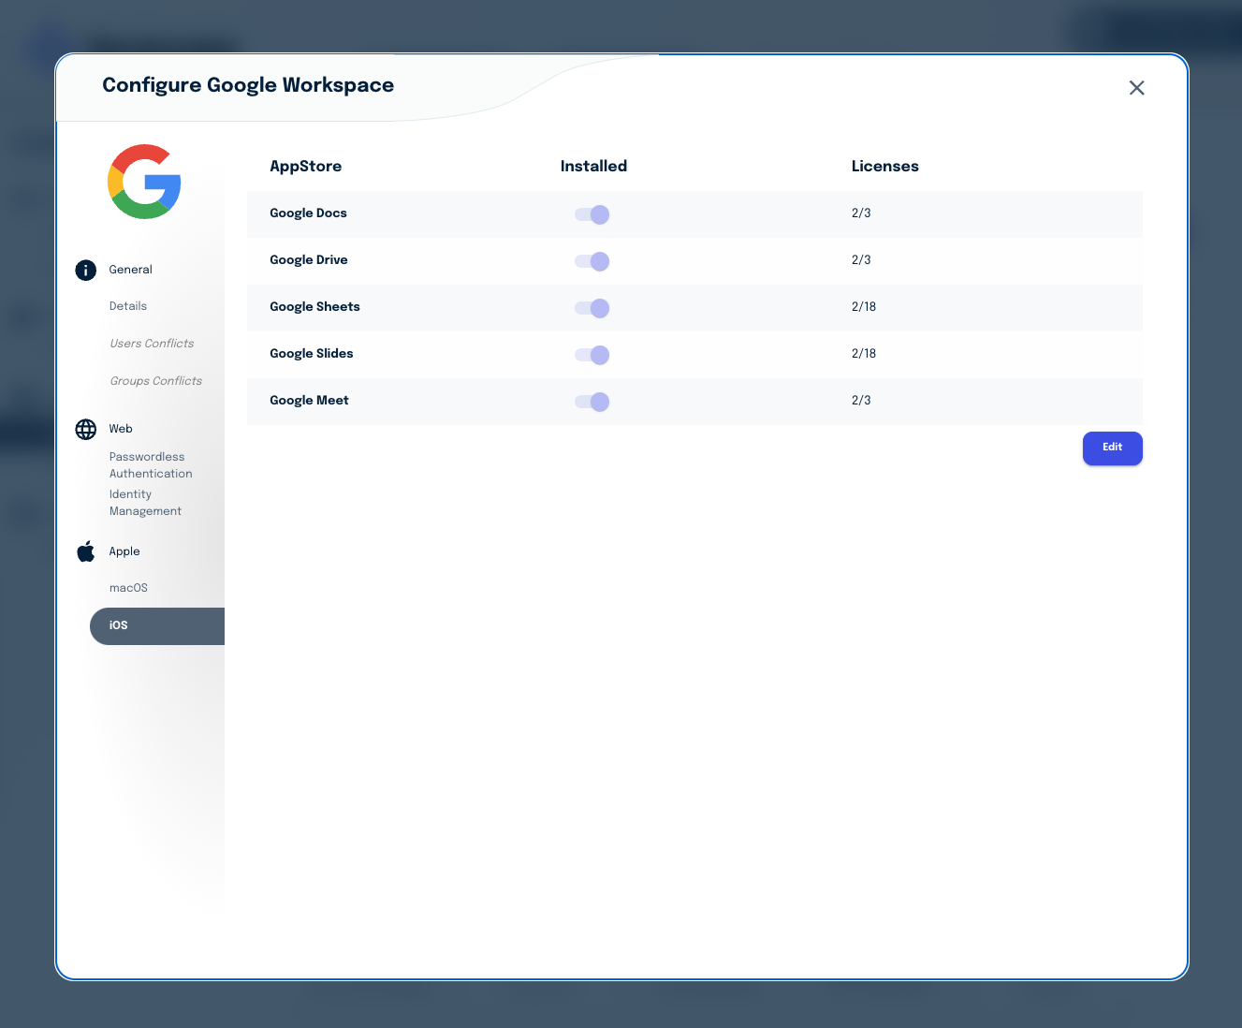Click the Configure Google Workspace title

click(x=248, y=85)
